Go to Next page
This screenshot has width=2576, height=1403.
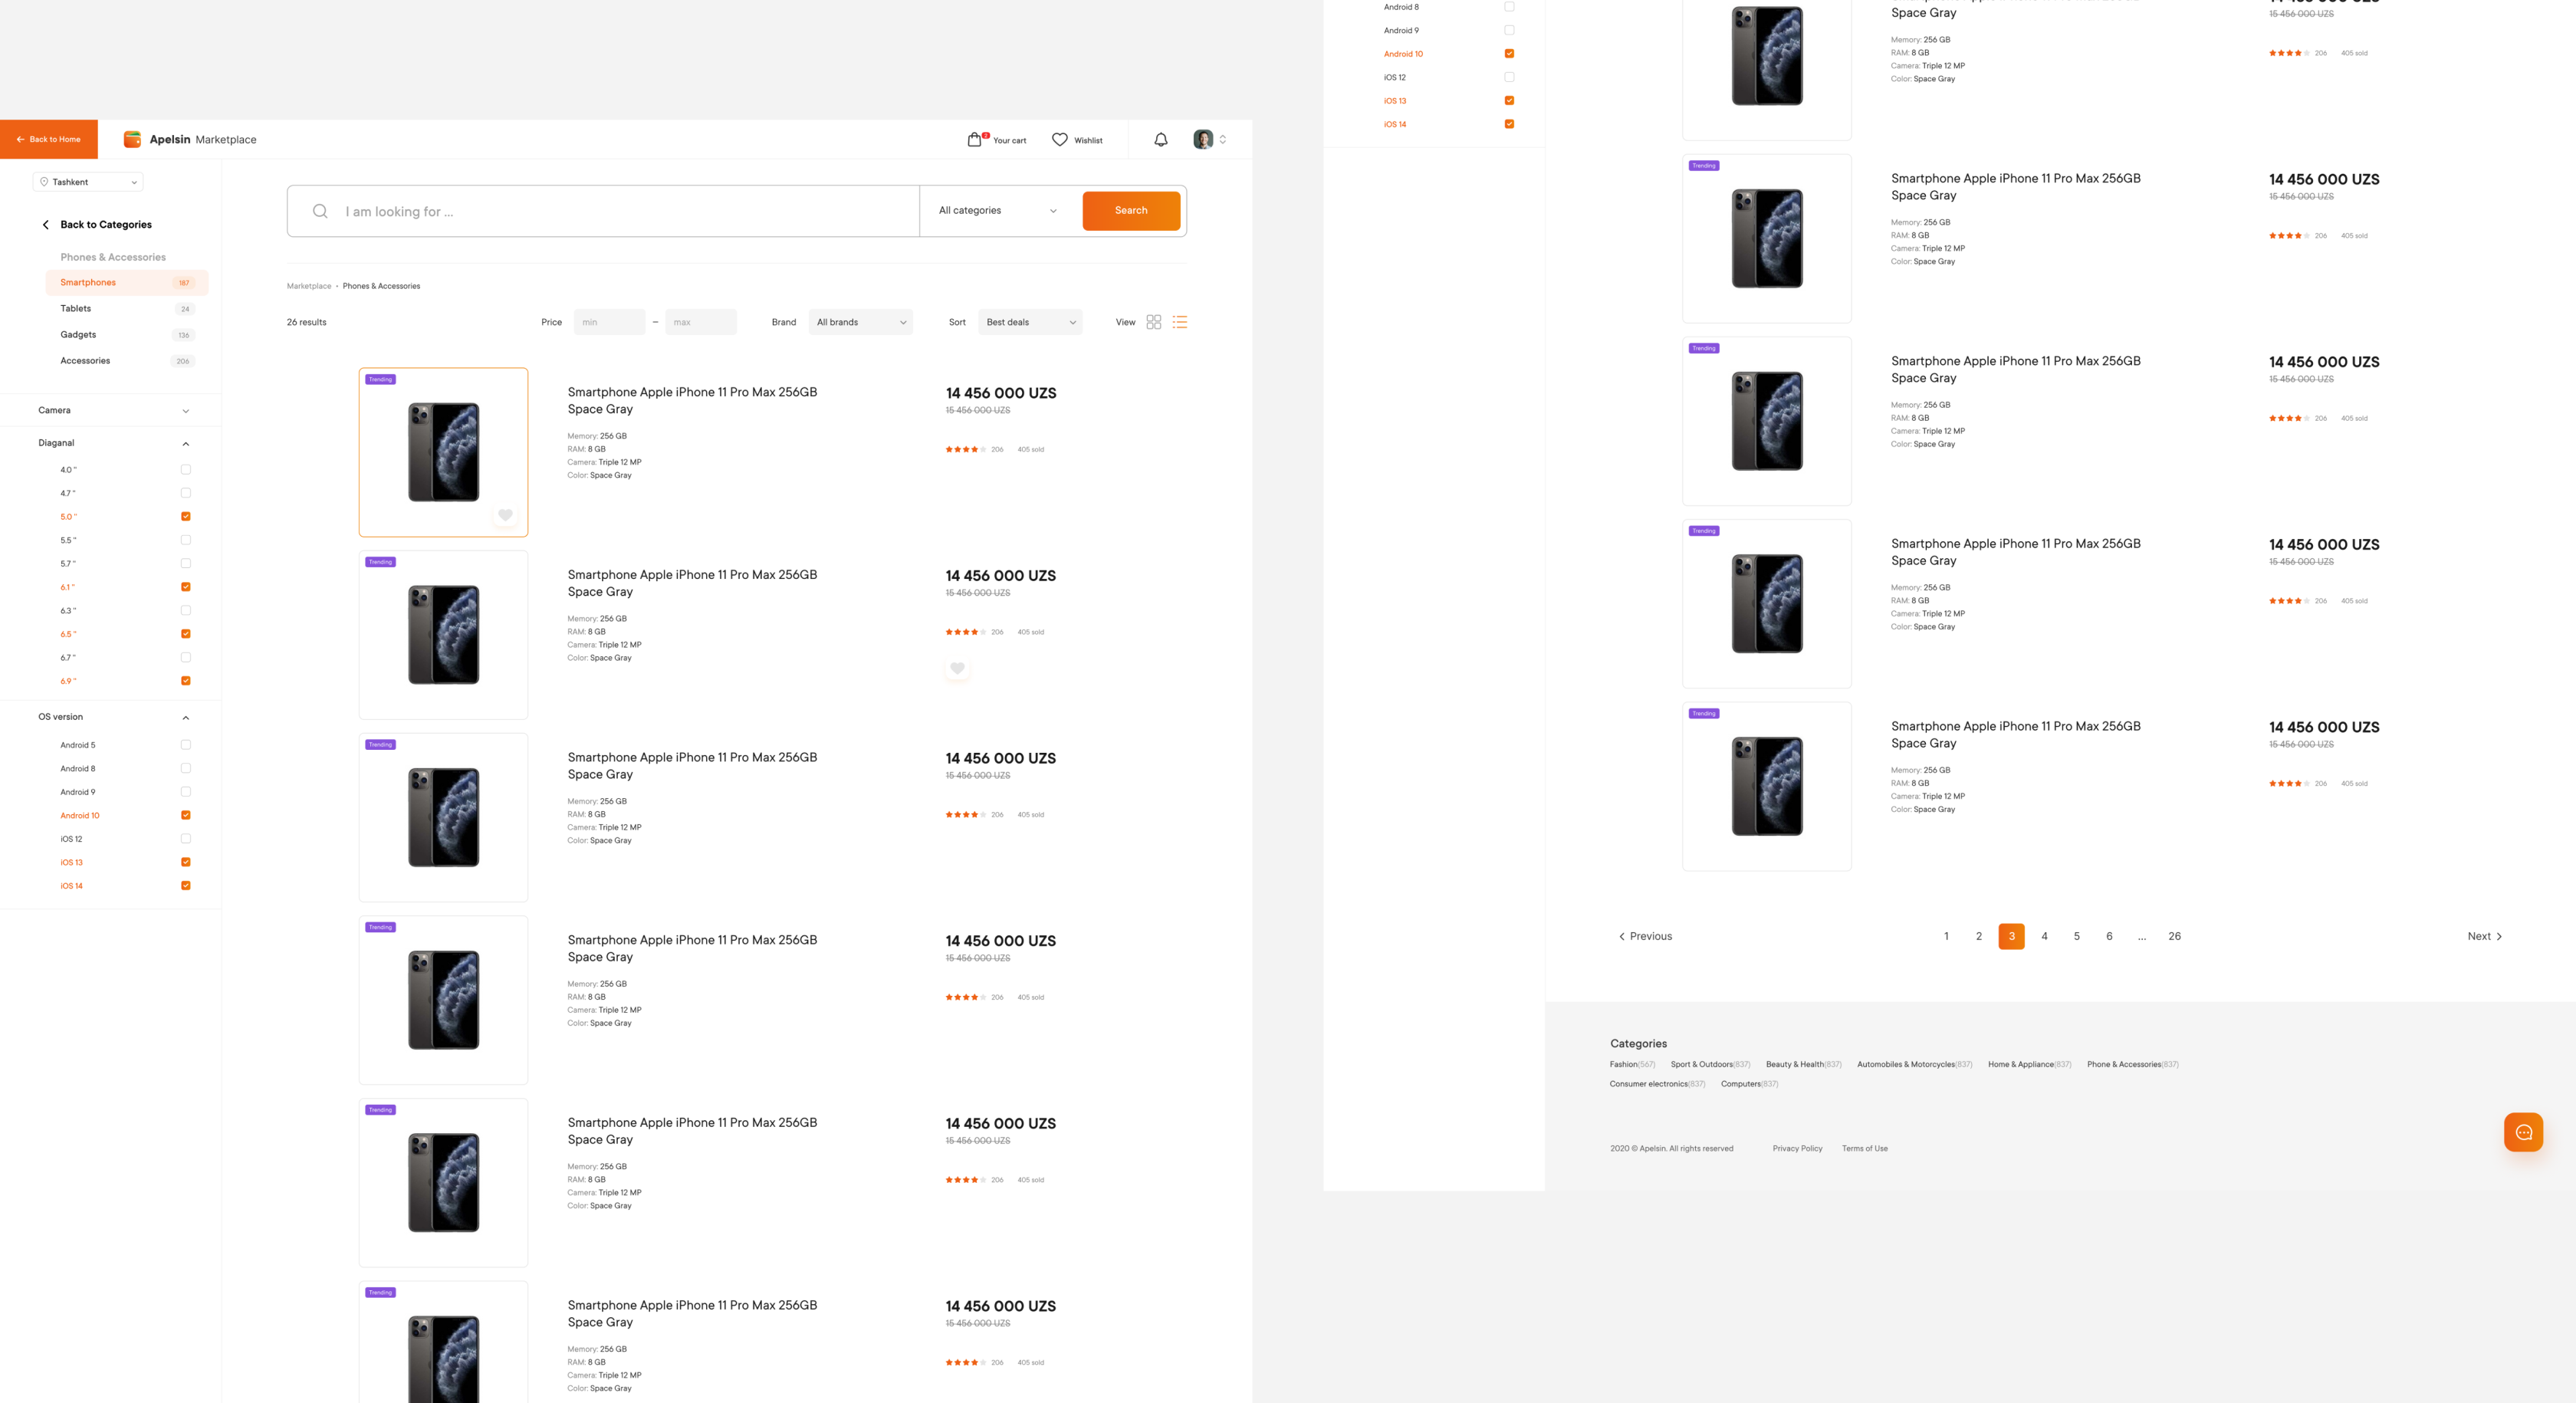(x=2485, y=936)
